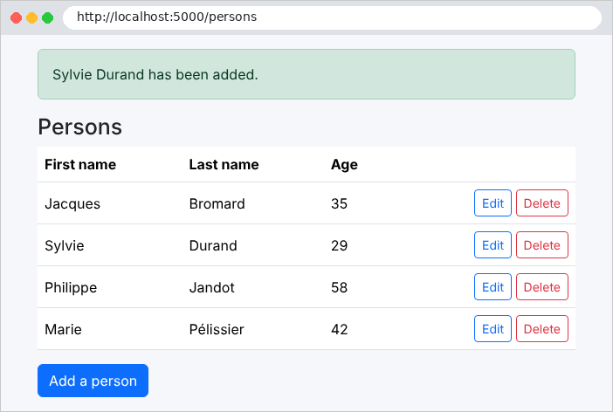The width and height of the screenshot is (613, 412).
Task: Click the Persons page heading
Action: coord(79,127)
